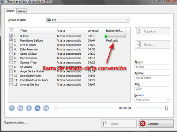Expand the Unidad origen drive dropdown
Image resolution: width=177 pixels, height=132 pixels.
127,20
